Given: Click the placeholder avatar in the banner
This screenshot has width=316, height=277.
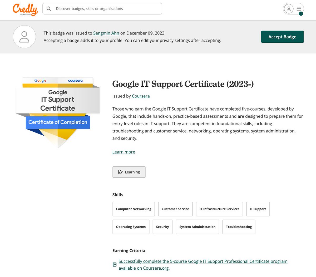Looking at the screenshot, I should pyautogui.click(x=24, y=37).
